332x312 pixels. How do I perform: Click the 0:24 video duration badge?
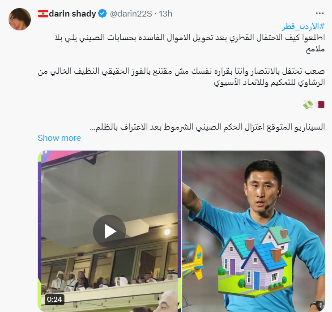point(55,299)
